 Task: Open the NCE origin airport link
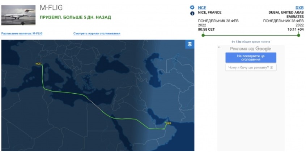click(202, 7)
